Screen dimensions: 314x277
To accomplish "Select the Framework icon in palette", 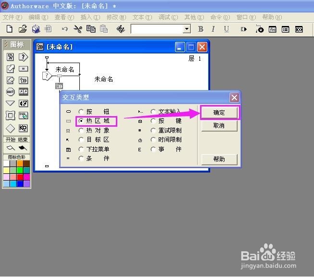I will (x=10, y=116).
